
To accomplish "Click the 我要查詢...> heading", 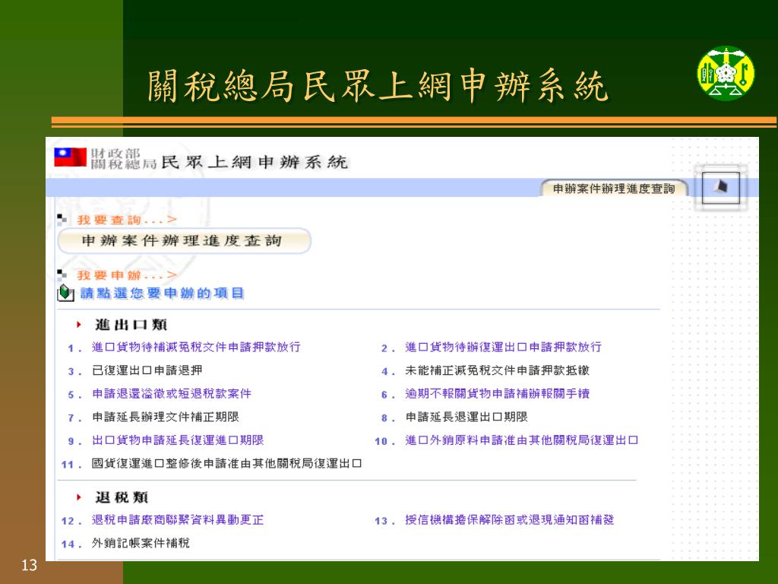I will pyautogui.click(x=127, y=220).
